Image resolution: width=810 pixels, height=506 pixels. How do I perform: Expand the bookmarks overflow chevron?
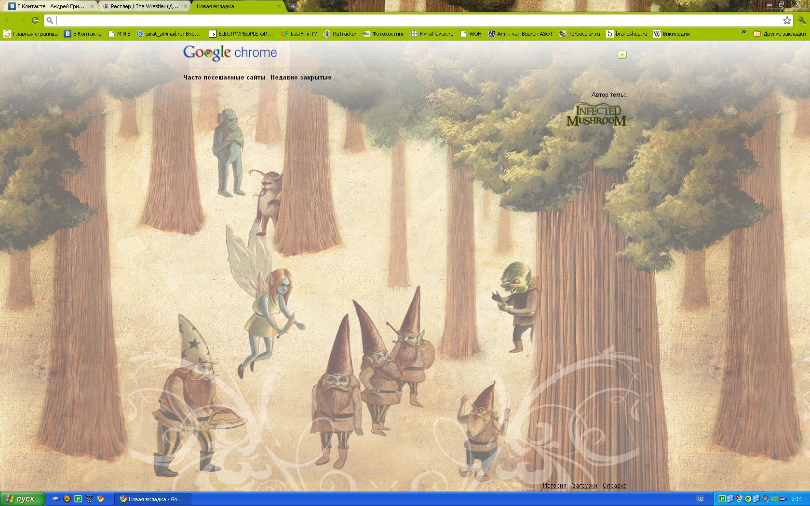tap(744, 32)
